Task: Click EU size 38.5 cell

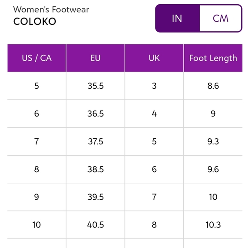Action: point(95,169)
